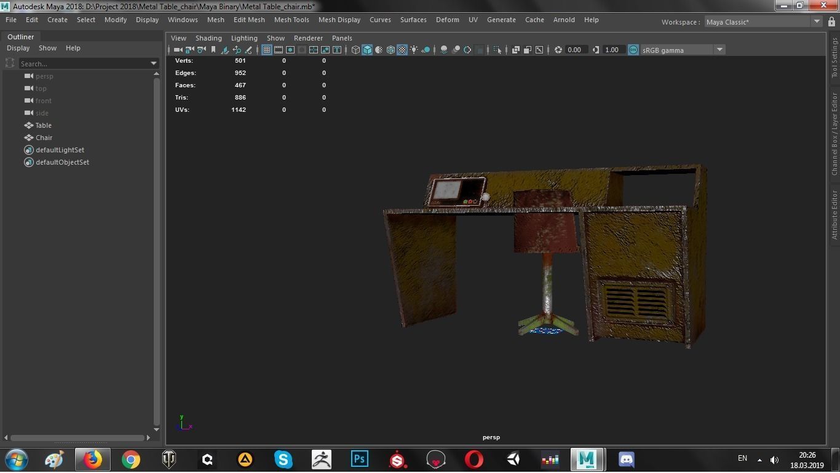
Task: Set focus in the Exposure value field
Action: click(x=576, y=50)
